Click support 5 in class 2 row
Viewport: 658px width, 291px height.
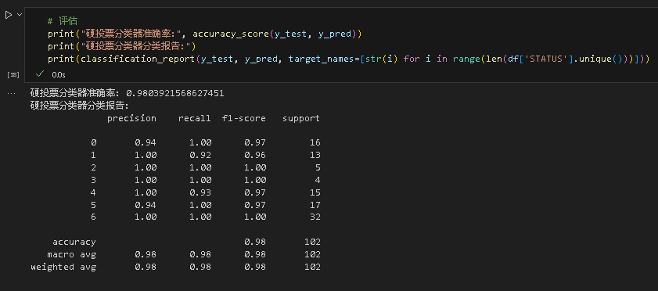click(318, 167)
